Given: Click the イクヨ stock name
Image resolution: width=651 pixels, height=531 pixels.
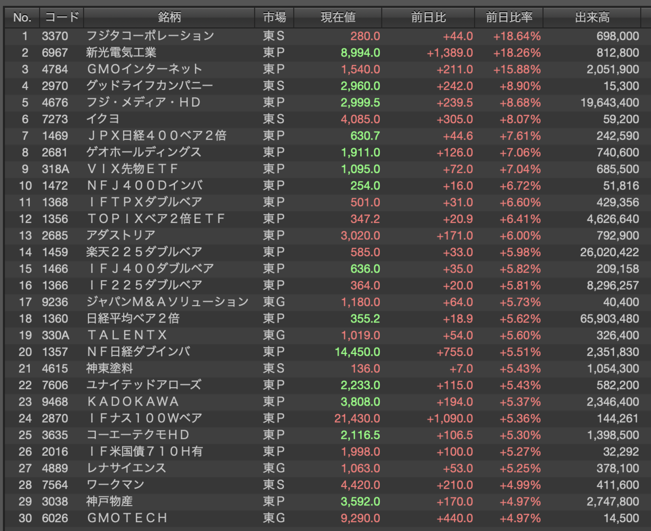Looking at the screenshot, I should [x=103, y=119].
